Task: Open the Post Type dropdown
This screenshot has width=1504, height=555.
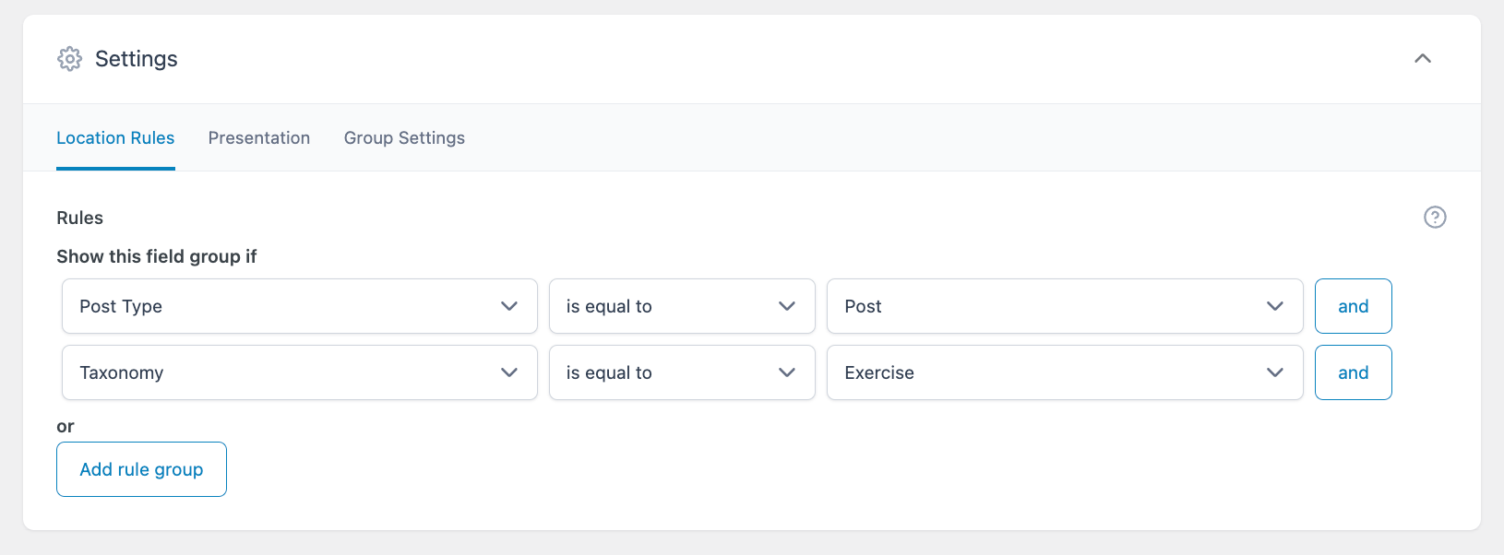Action: coord(299,306)
